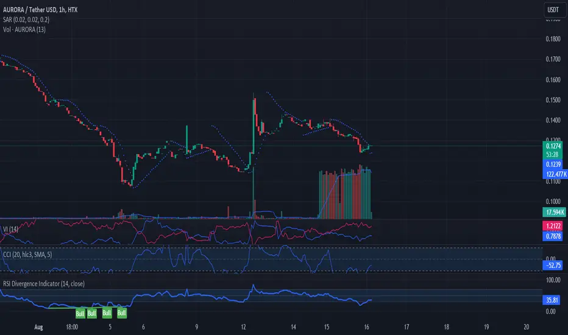Click the Aug label on time axis
Screen dimensions: 568x335
pos(38,327)
